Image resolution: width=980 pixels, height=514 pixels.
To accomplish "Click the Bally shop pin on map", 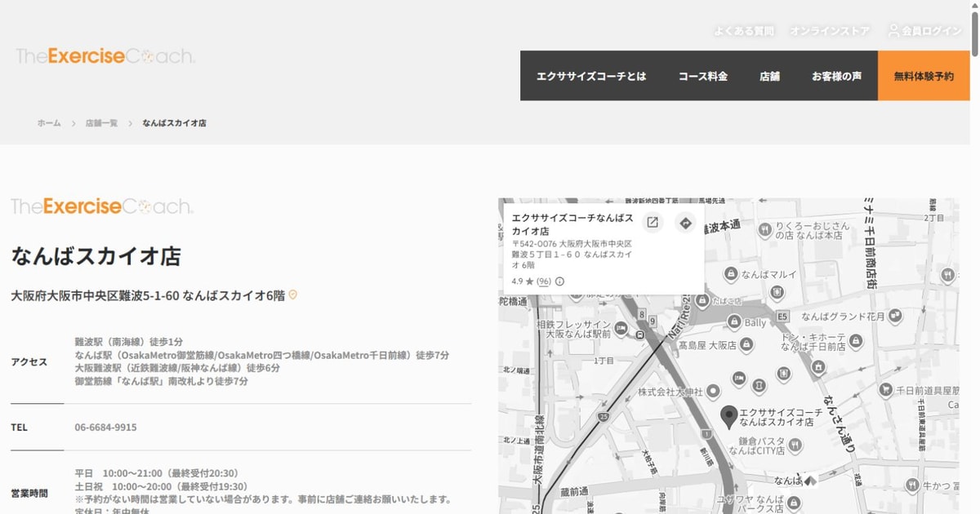I will (x=734, y=322).
